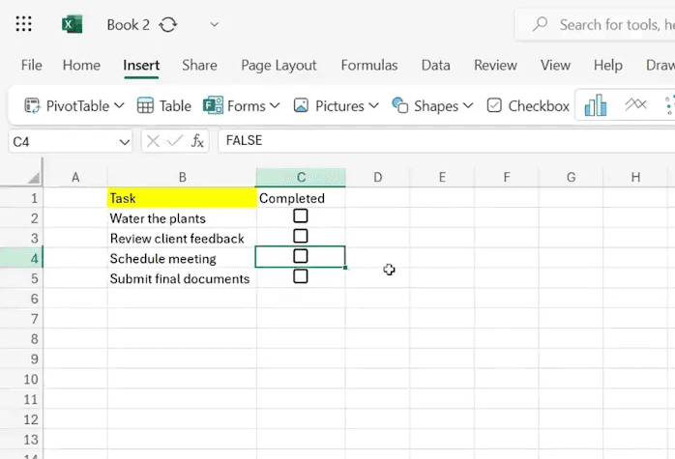Click the Name Box showing C4
This screenshot has height=459, width=675.
point(63,141)
